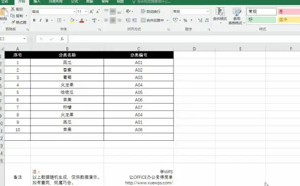The width and height of the screenshot is (300, 186).
Task: Click the Increase Decimal icon
Action: click(x=201, y=20)
